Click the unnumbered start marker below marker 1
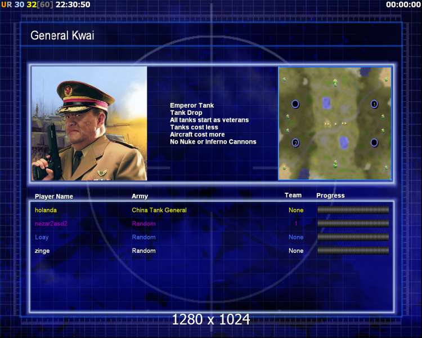The height and width of the screenshot is (338, 422). (x=374, y=143)
